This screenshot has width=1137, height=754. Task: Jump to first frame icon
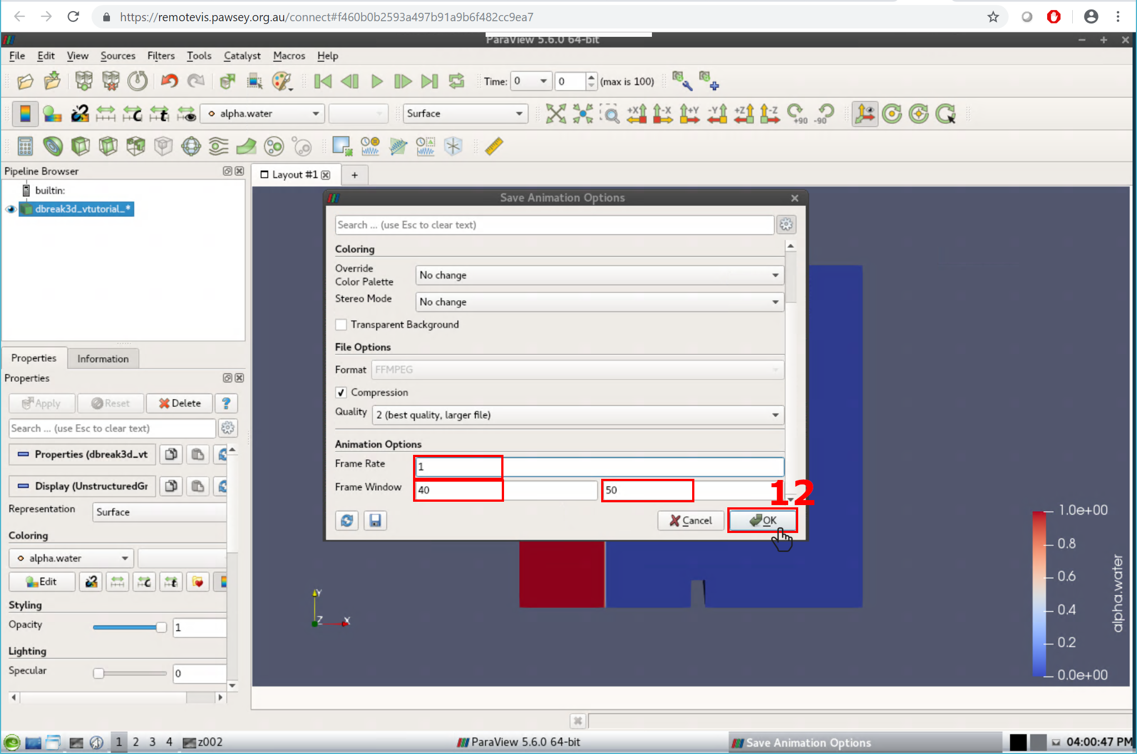[323, 81]
